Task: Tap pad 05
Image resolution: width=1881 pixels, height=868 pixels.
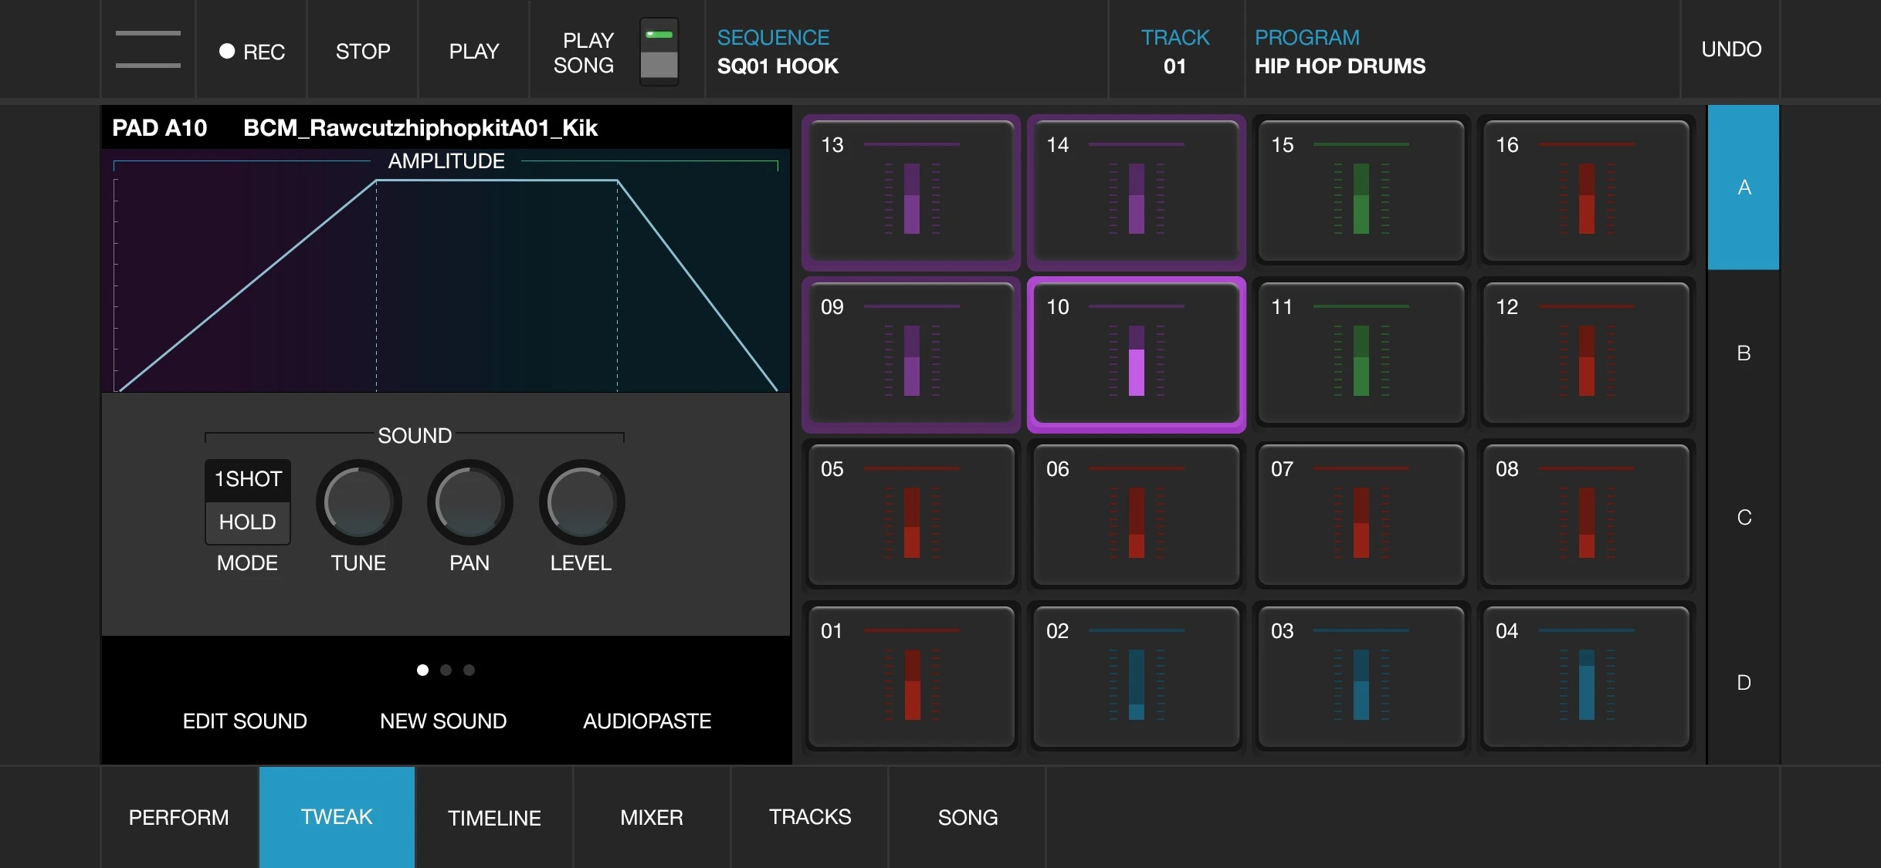Action: pos(911,515)
